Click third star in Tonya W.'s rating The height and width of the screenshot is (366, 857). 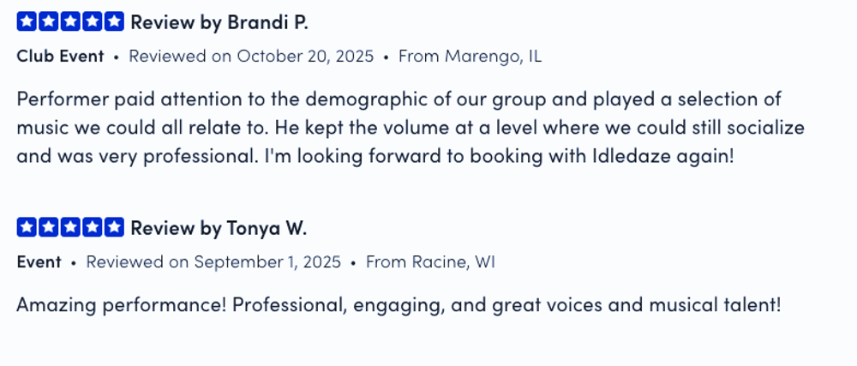point(70,227)
